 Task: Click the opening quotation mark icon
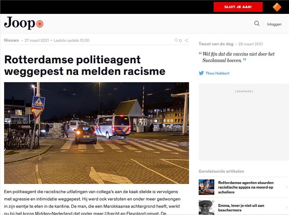(x=200, y=53)
